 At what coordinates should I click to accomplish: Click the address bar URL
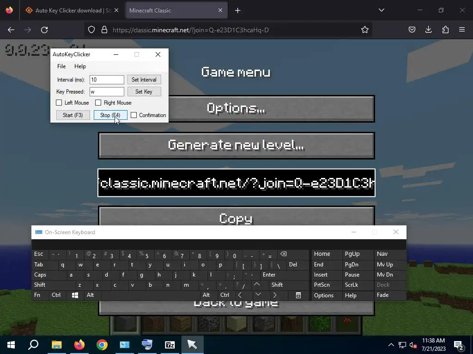pos(191,30)
